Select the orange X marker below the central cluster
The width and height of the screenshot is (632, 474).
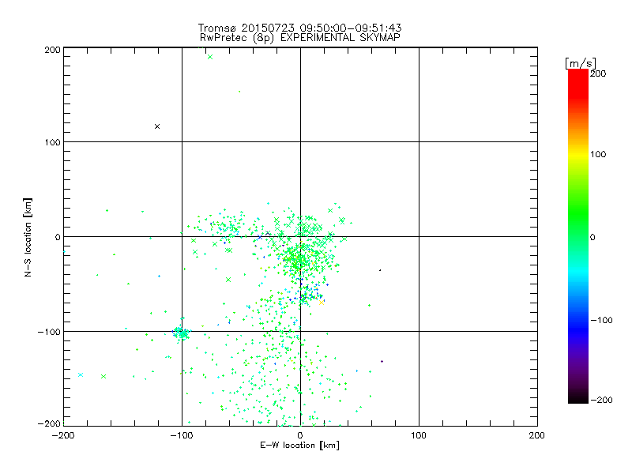coord(322,303)
